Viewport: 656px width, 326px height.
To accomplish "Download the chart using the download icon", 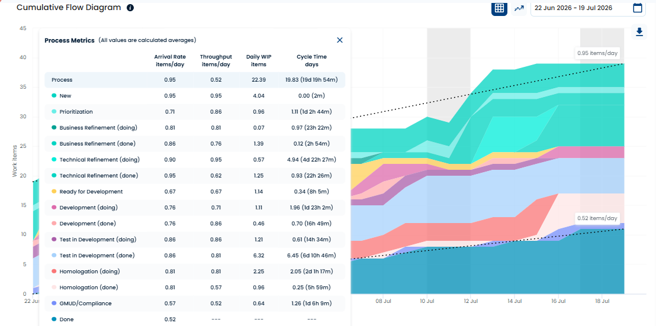I will coord(639,32).
